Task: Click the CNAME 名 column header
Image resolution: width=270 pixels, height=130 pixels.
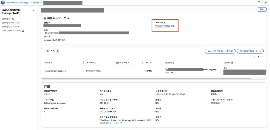Action: [x=170, y=63]
